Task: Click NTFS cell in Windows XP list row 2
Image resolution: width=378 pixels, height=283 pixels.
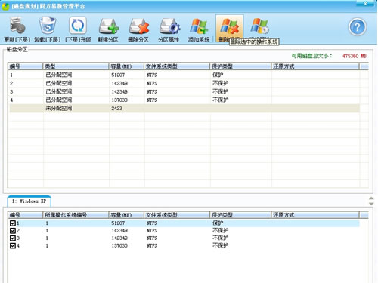Action: 152,231
